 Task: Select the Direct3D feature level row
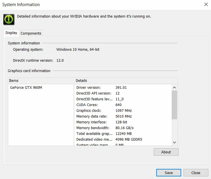pyautogui.click(x=123, y=99)
